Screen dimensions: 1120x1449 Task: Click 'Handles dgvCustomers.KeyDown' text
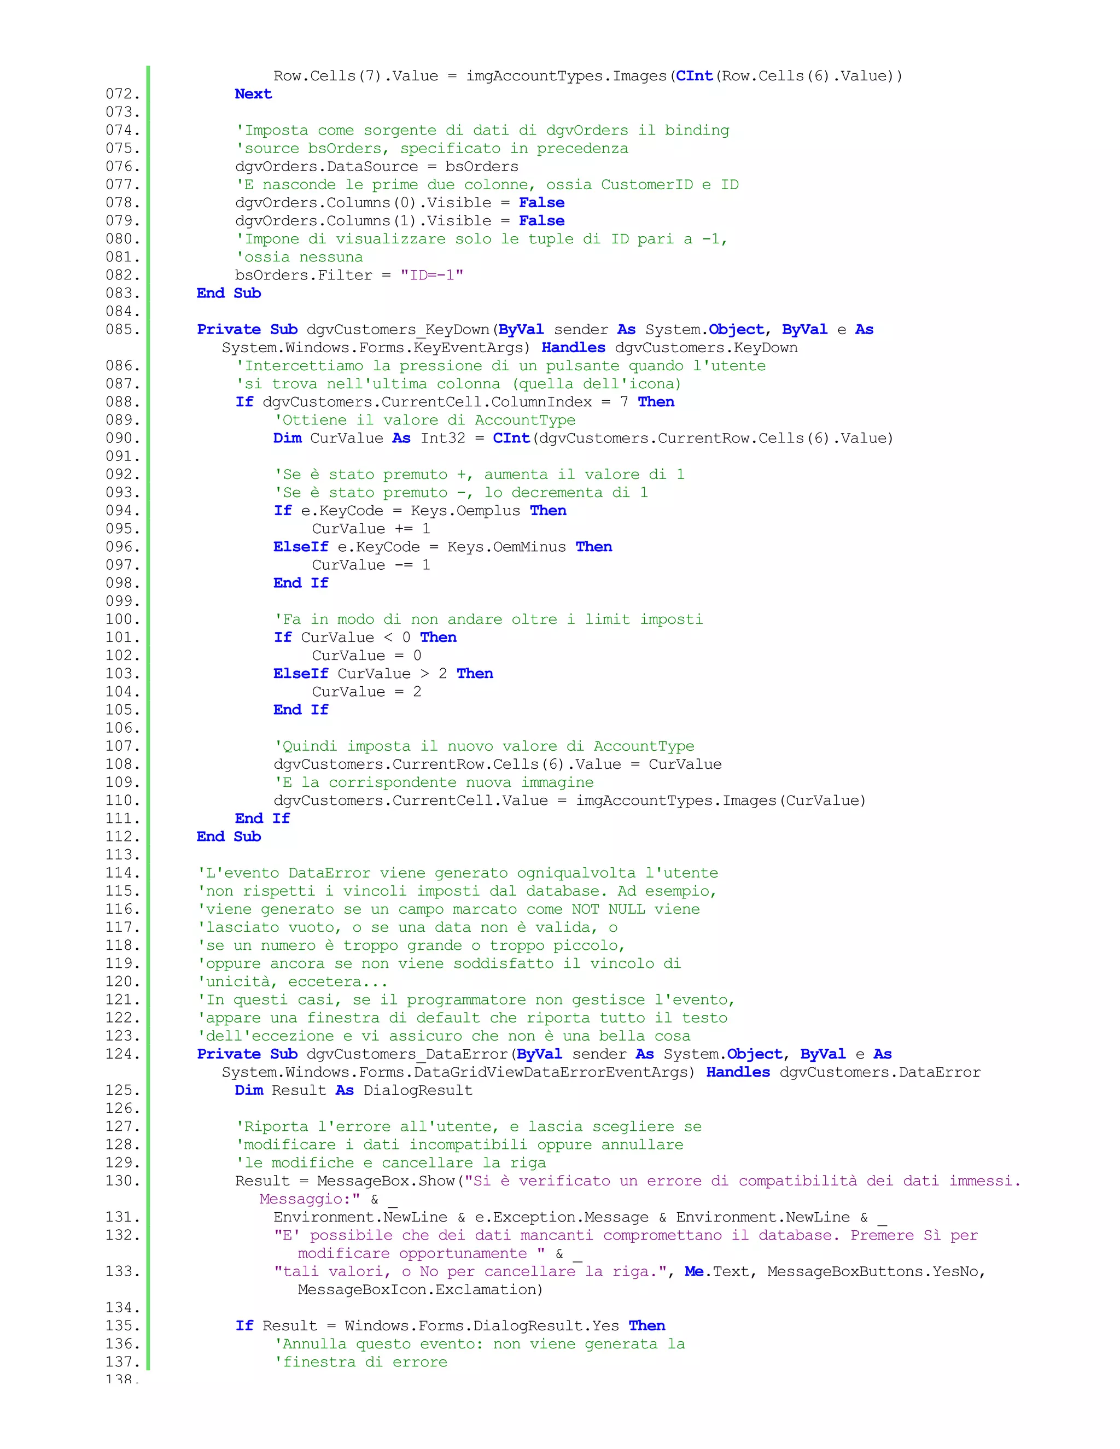click(669, 348)
